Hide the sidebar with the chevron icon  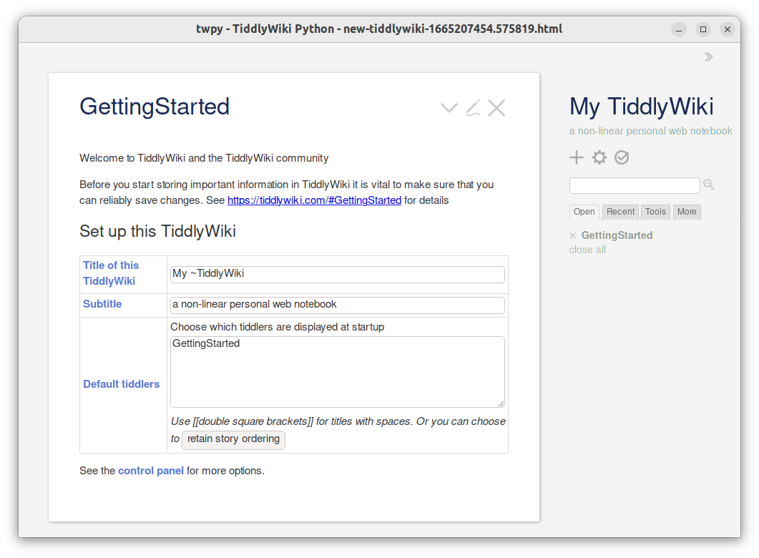[709, 57]
